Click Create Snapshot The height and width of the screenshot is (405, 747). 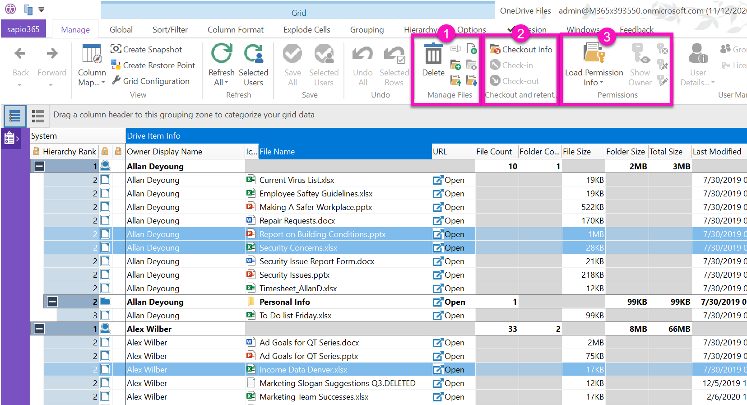pos(146,49)
